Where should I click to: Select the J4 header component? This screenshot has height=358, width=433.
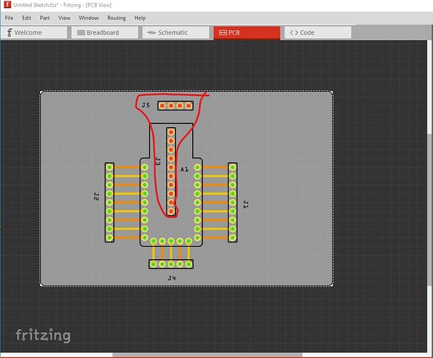tap(171, 264)
